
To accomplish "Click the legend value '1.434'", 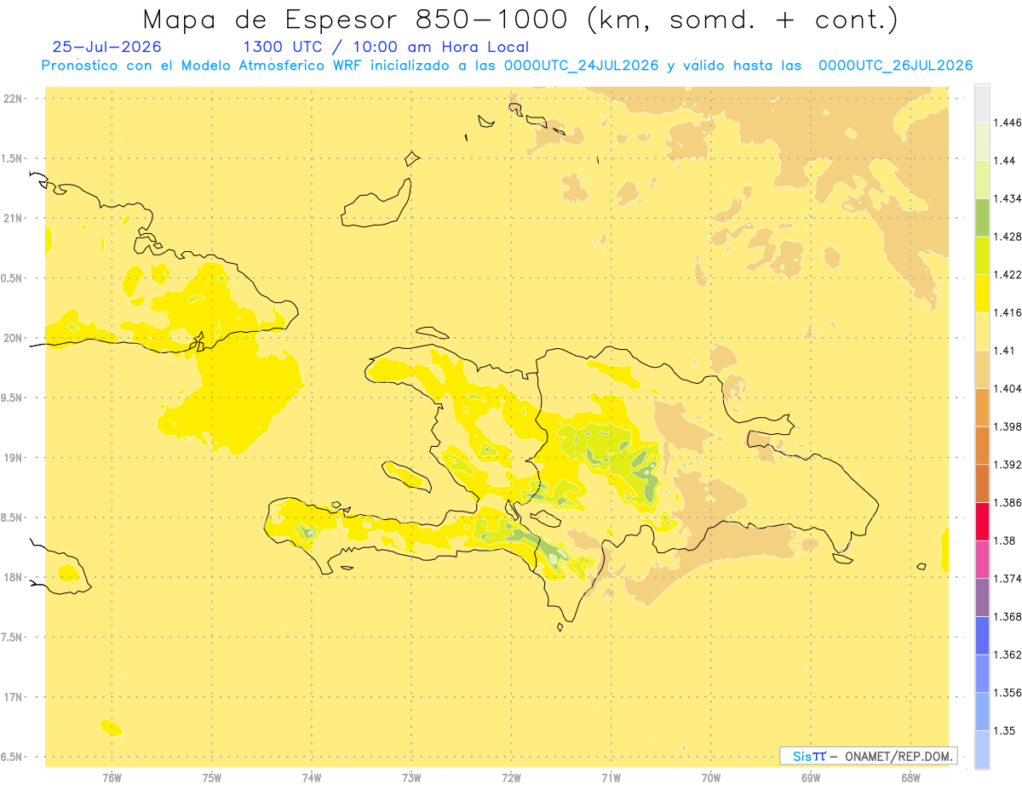I will coord(1008,198).
